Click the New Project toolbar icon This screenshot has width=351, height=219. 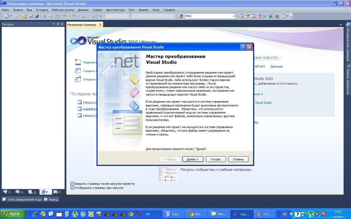6,16
